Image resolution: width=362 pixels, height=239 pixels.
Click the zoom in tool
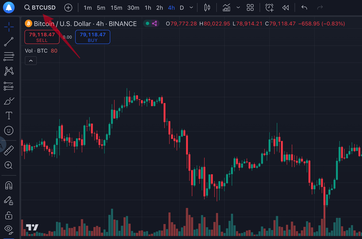(x=9, y=165)
